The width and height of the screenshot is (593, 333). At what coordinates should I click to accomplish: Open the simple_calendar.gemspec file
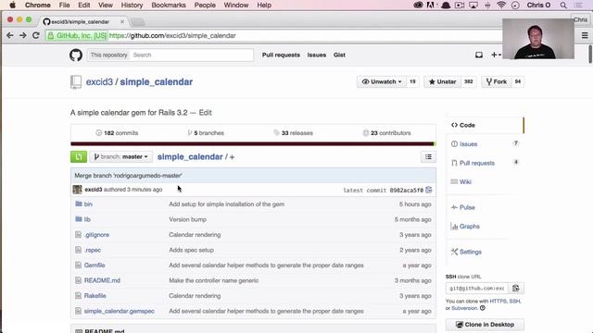[120, 311]
